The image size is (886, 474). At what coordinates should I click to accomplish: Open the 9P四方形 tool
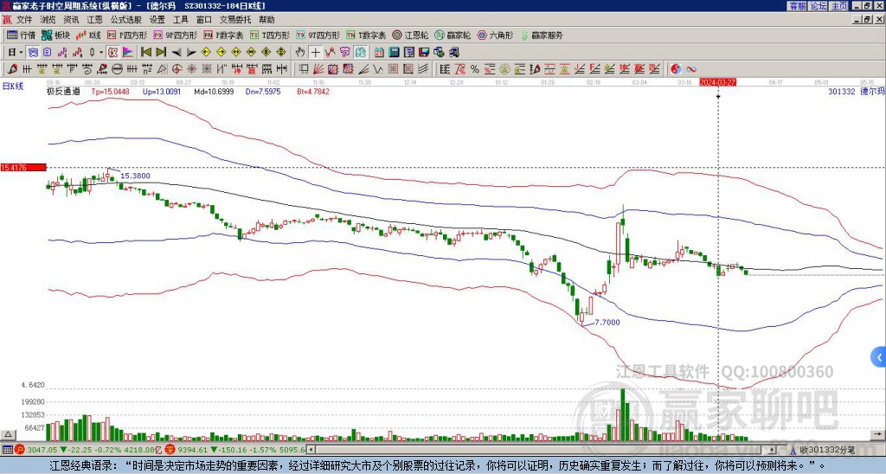pyautogui.click(x=175, y=35)
